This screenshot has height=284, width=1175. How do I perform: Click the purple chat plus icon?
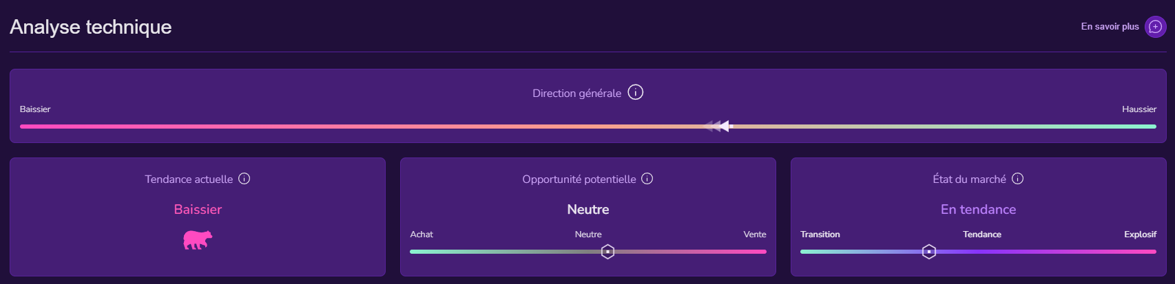1156,27
